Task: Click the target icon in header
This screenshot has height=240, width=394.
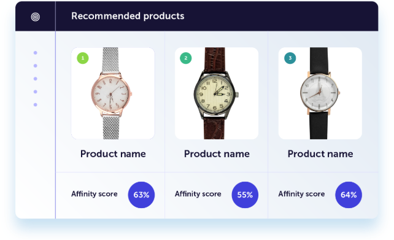Action: pyautogui.click(x=36, y=17)
